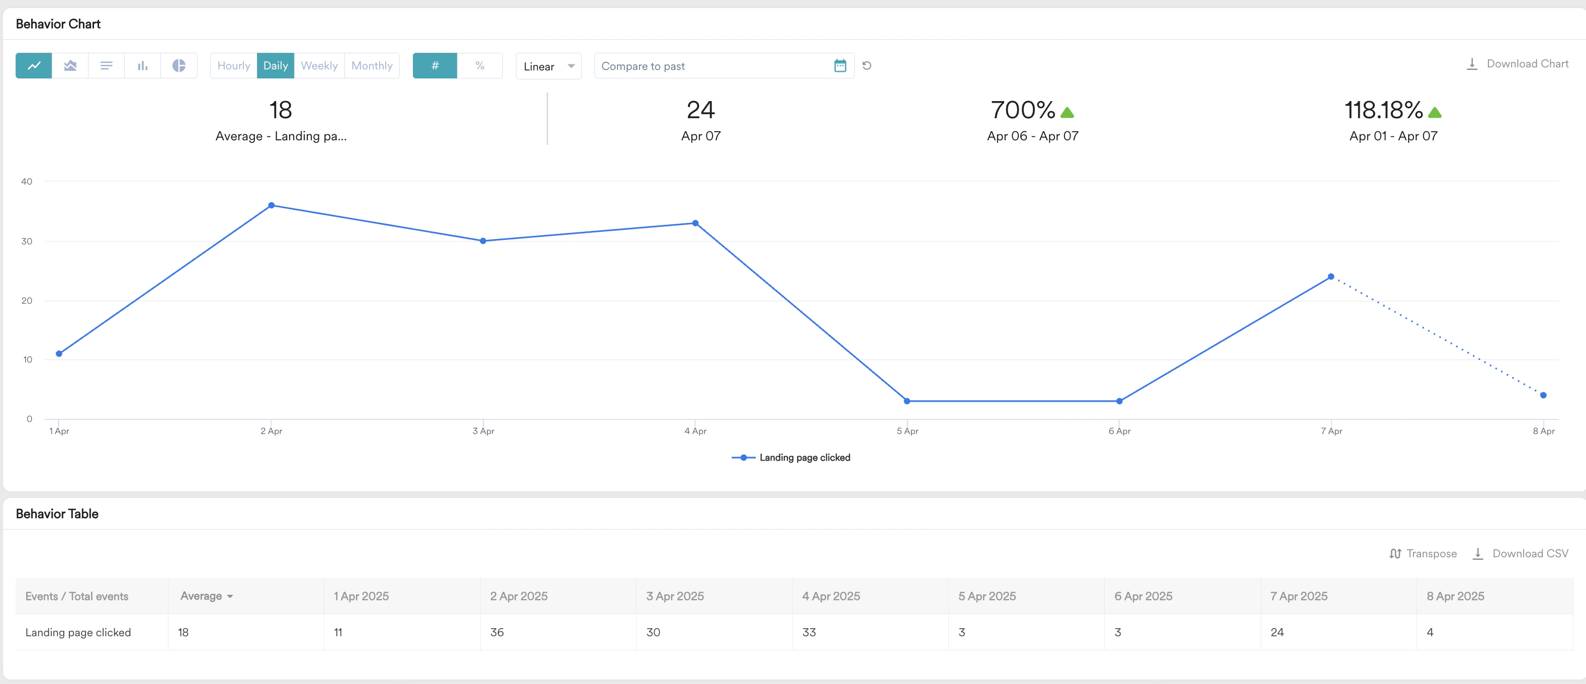Open the pie chart visualization icon
Screen dimensions: 1586x684
click(x=179, y=65)
